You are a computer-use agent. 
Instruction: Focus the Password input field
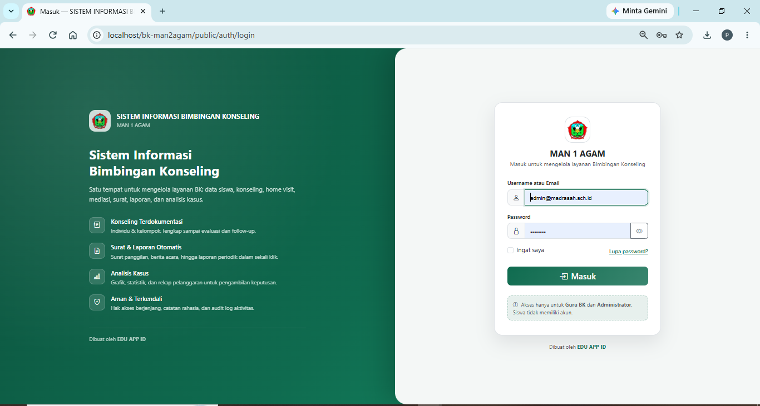pyautogui.click(x=578, y=231)
